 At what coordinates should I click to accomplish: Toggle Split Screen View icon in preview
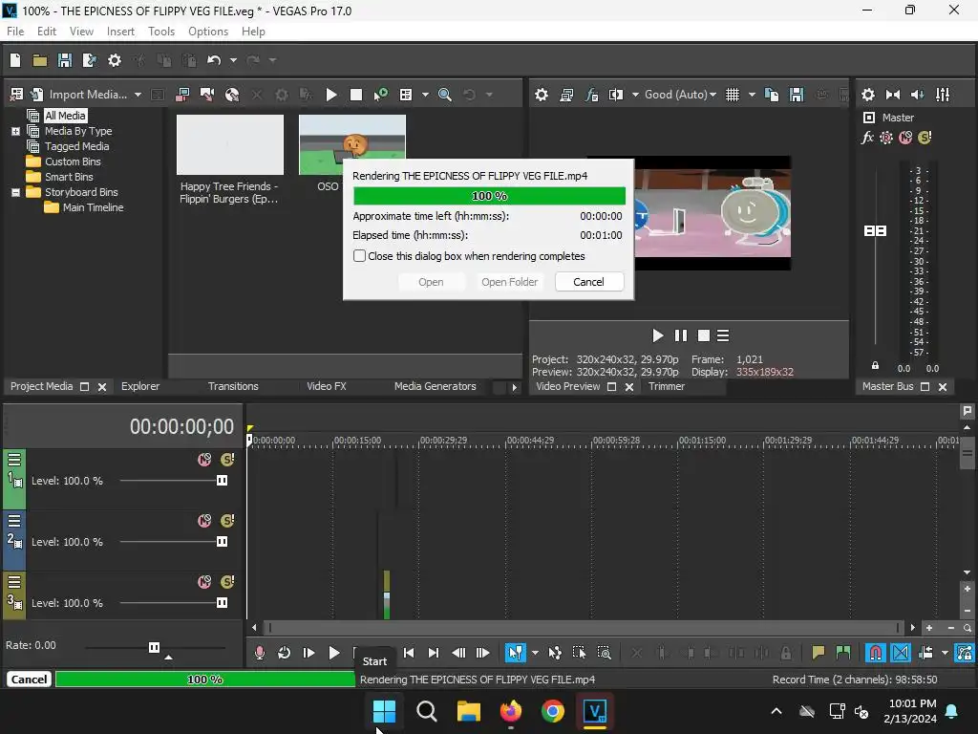click(x=616, y=95)
